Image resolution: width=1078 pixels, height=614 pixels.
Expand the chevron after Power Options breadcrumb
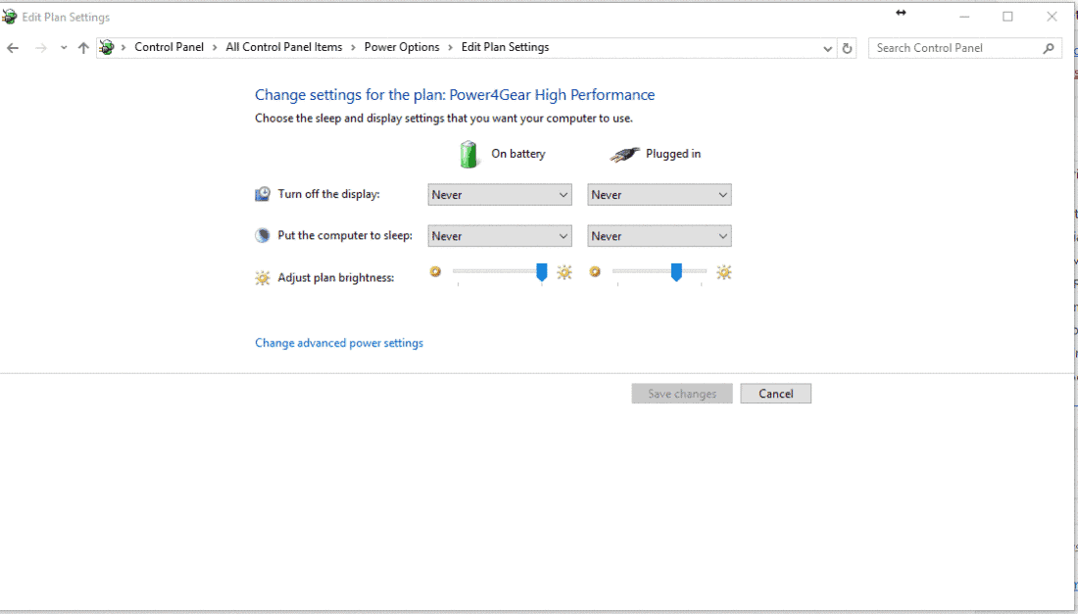tap(451, 47)
